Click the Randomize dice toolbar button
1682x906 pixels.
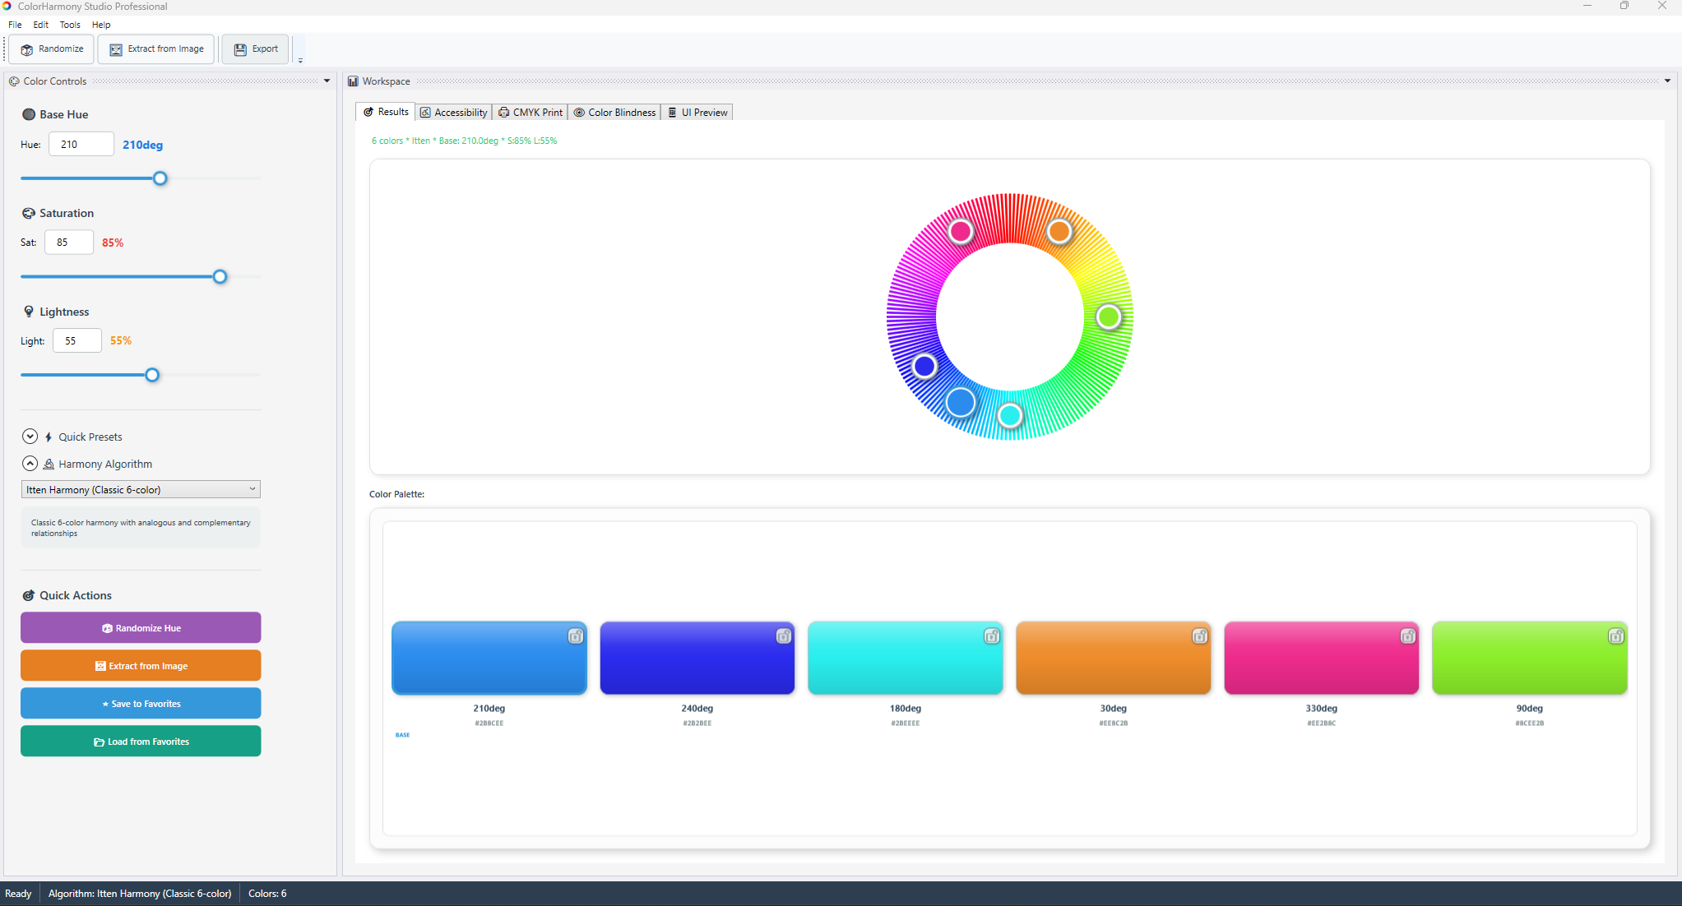[52, 49]
